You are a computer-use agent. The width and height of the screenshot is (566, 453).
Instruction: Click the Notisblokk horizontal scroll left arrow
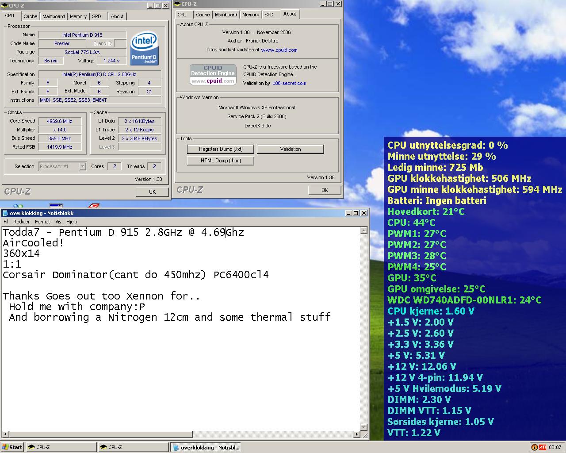tap(5, 434)
